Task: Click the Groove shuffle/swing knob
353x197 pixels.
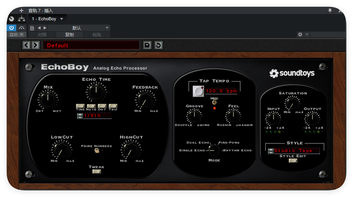Action: [x=194, y=115]
